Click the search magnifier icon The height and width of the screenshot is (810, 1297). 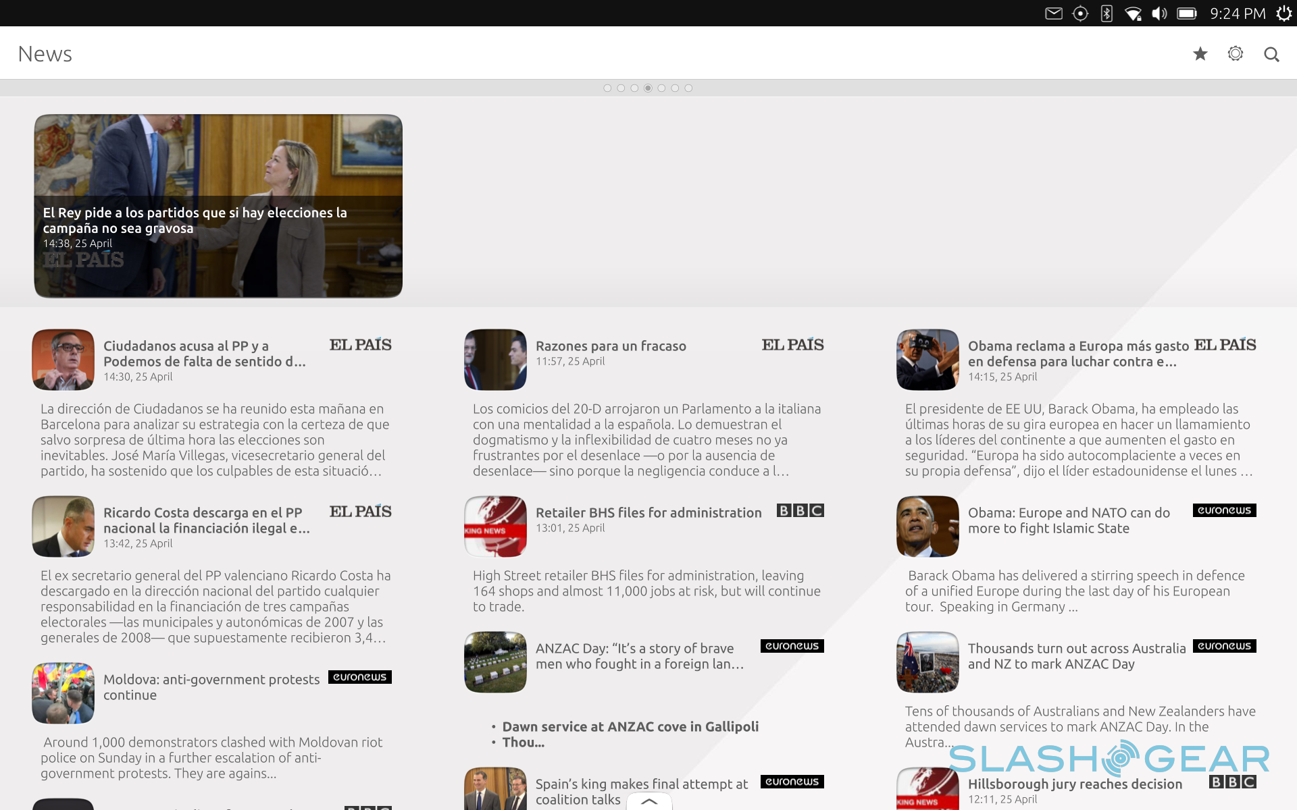click(1271, 54)
